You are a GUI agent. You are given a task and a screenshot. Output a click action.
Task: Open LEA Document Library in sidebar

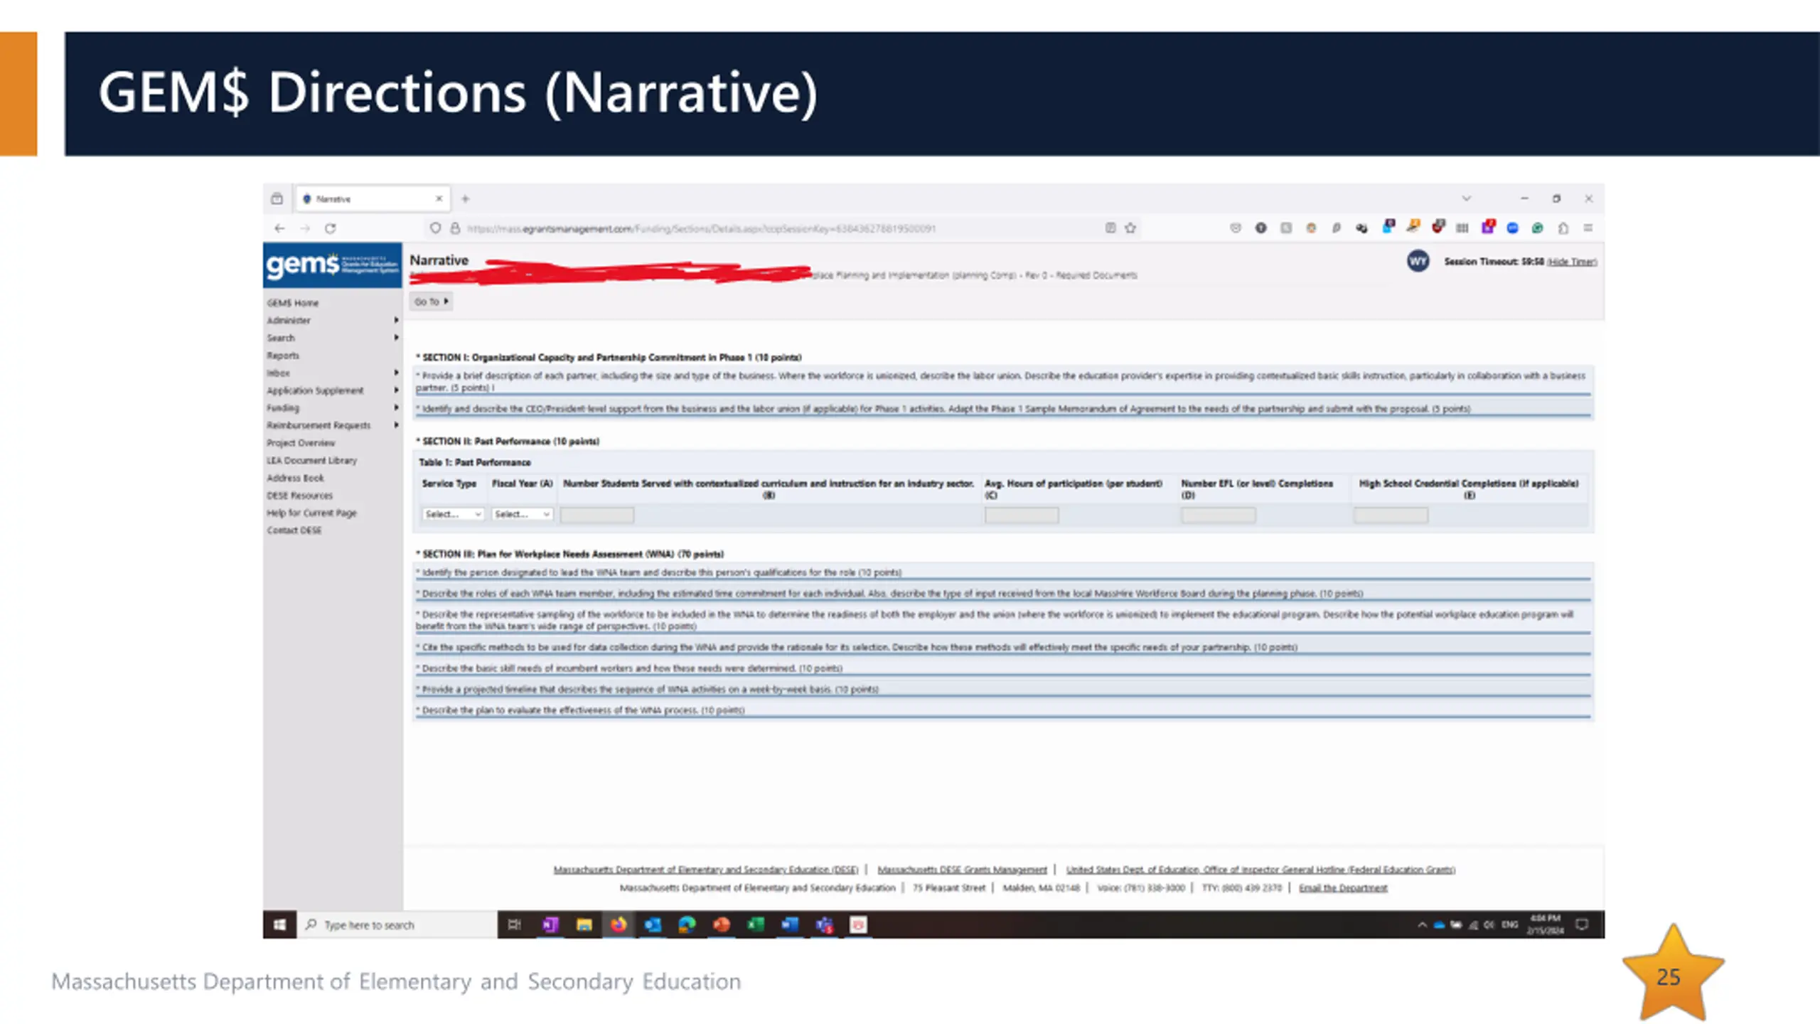click(x=311, y=461)
